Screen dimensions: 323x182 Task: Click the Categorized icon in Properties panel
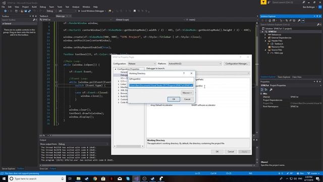262,89
